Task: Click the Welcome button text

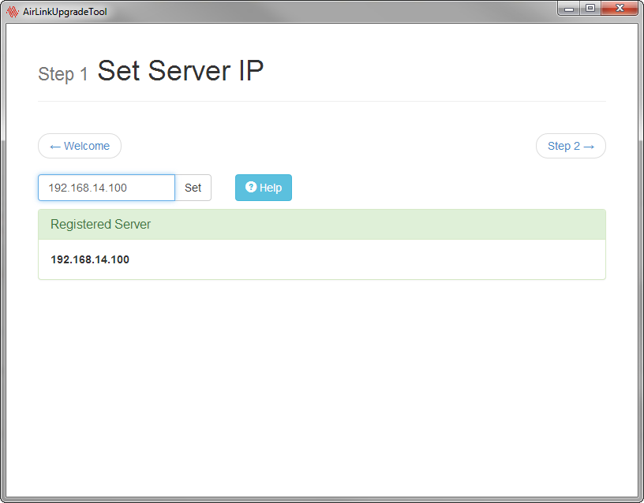Action: click(x=88, y=146)
